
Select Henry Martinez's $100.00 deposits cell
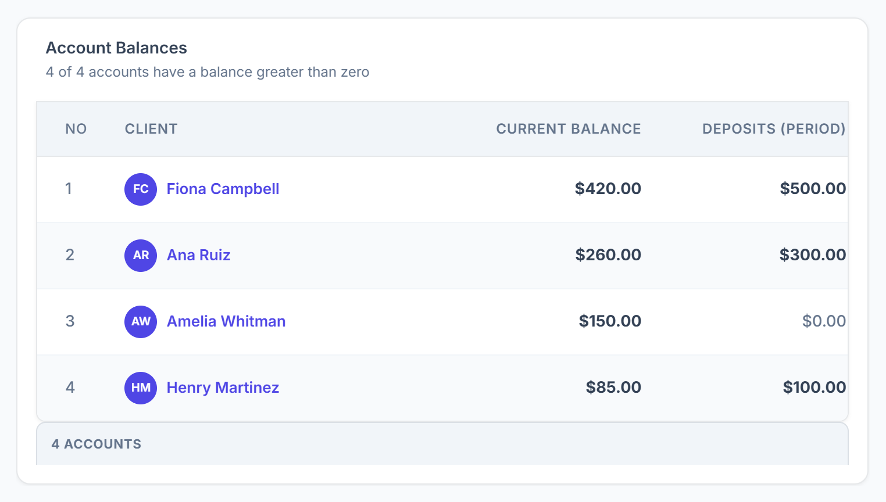pyautogui.click(x=814, y=388)
